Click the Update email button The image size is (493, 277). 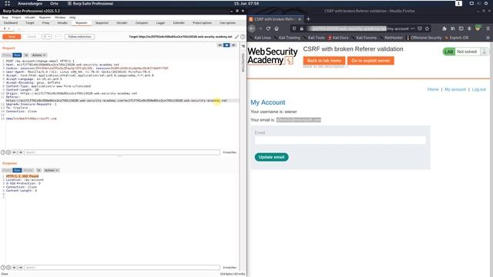point(271,157)
